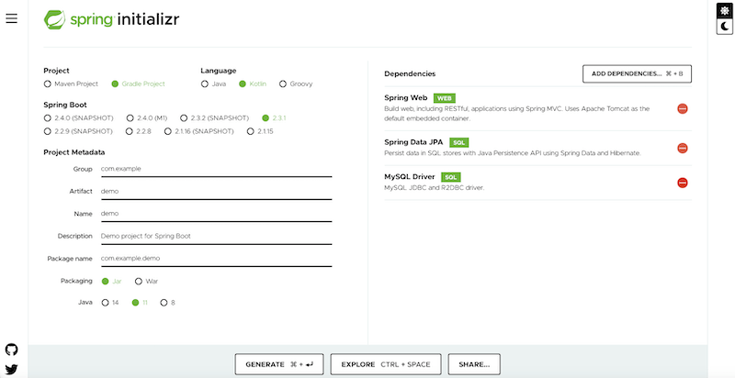Click the Package name input field
The height and width of the screenshot is (378, 735).
(x=216, y=258)
